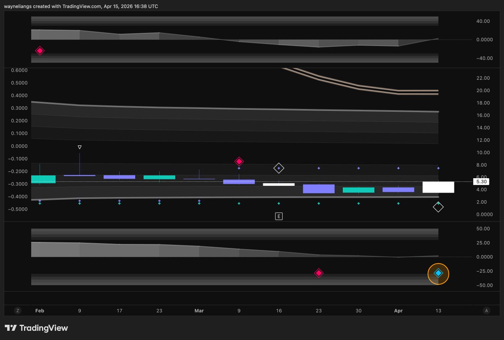This screenshot has height=340, width=504.
Task: Select the white diamond above the Mar 16 candle
Action: (279, 169)
